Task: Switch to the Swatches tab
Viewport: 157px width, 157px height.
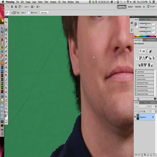Action: (x=142, y=19)
